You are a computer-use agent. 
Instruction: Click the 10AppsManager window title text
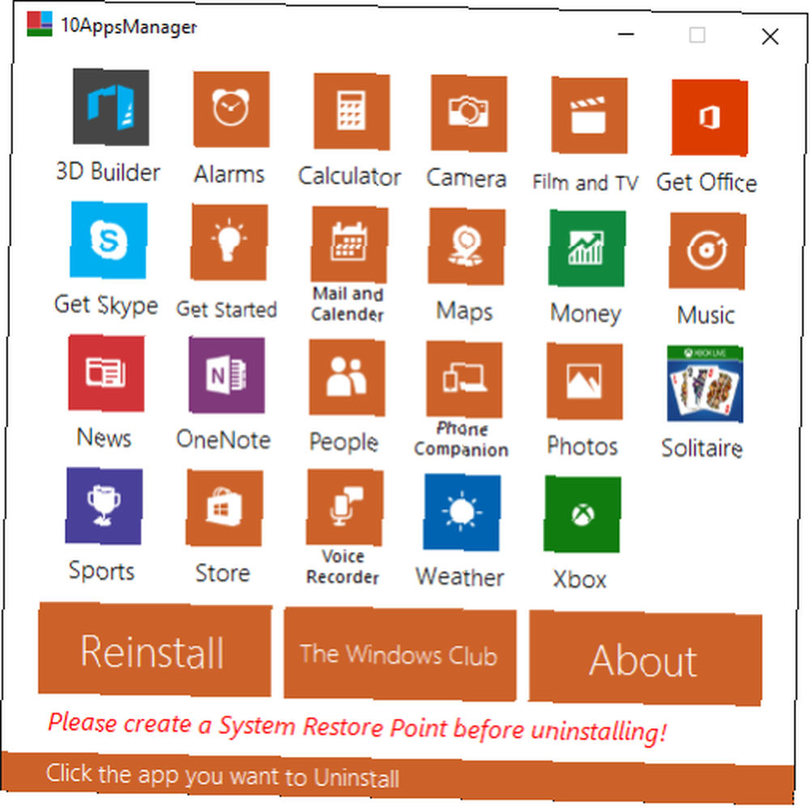point(129,26)
